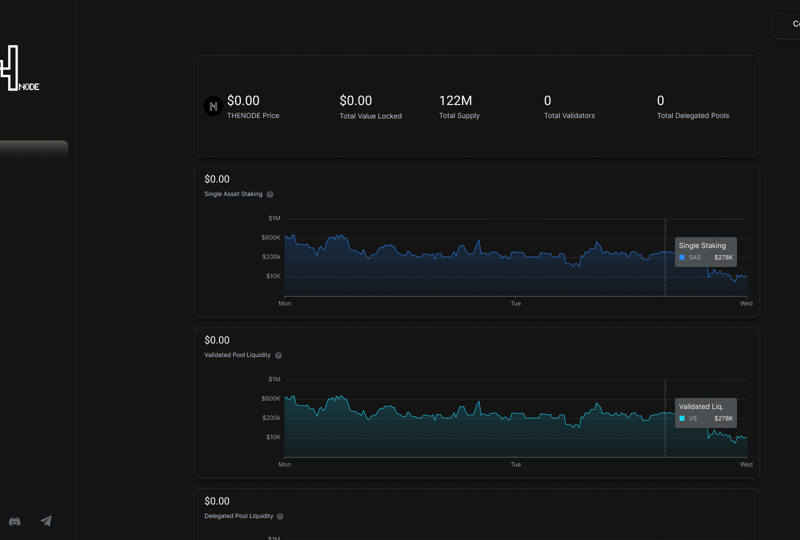Click the blue SAS legend color swatch
Image resolution: width=800 pixels, height=540 pixels.
click(x=682, y=257)
